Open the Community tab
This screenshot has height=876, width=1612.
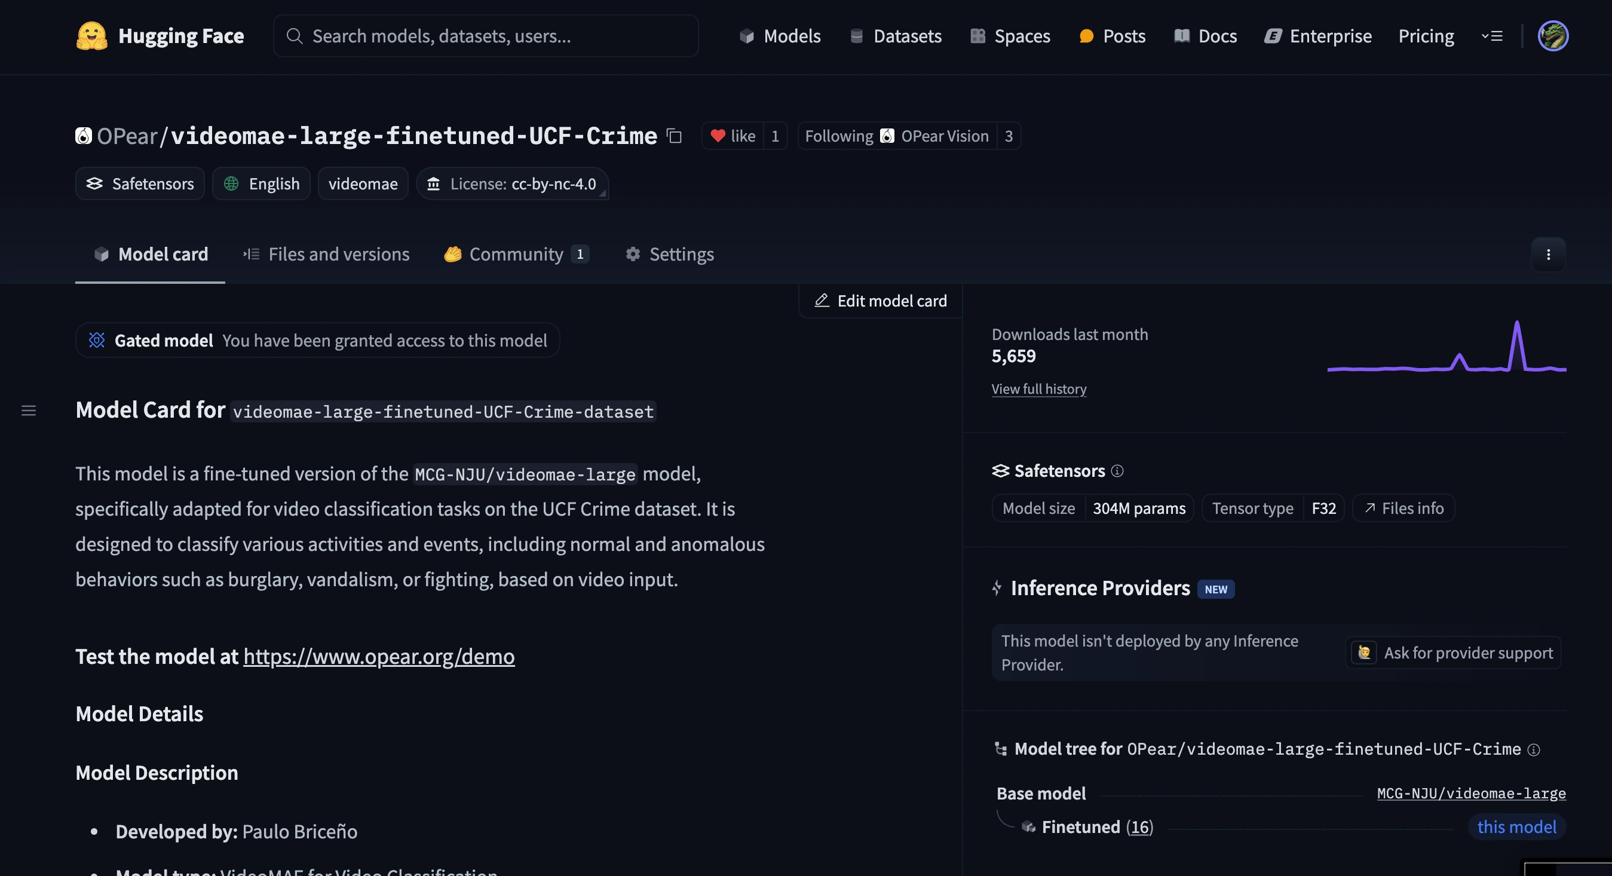click(516, 254)
